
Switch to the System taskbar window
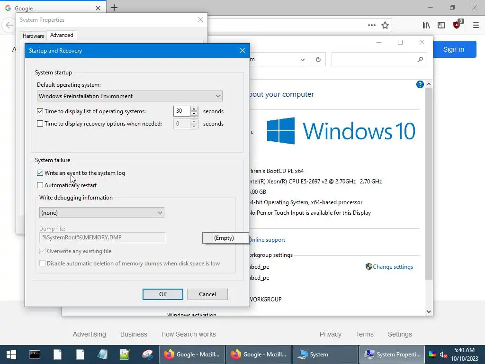pos(325,355)
